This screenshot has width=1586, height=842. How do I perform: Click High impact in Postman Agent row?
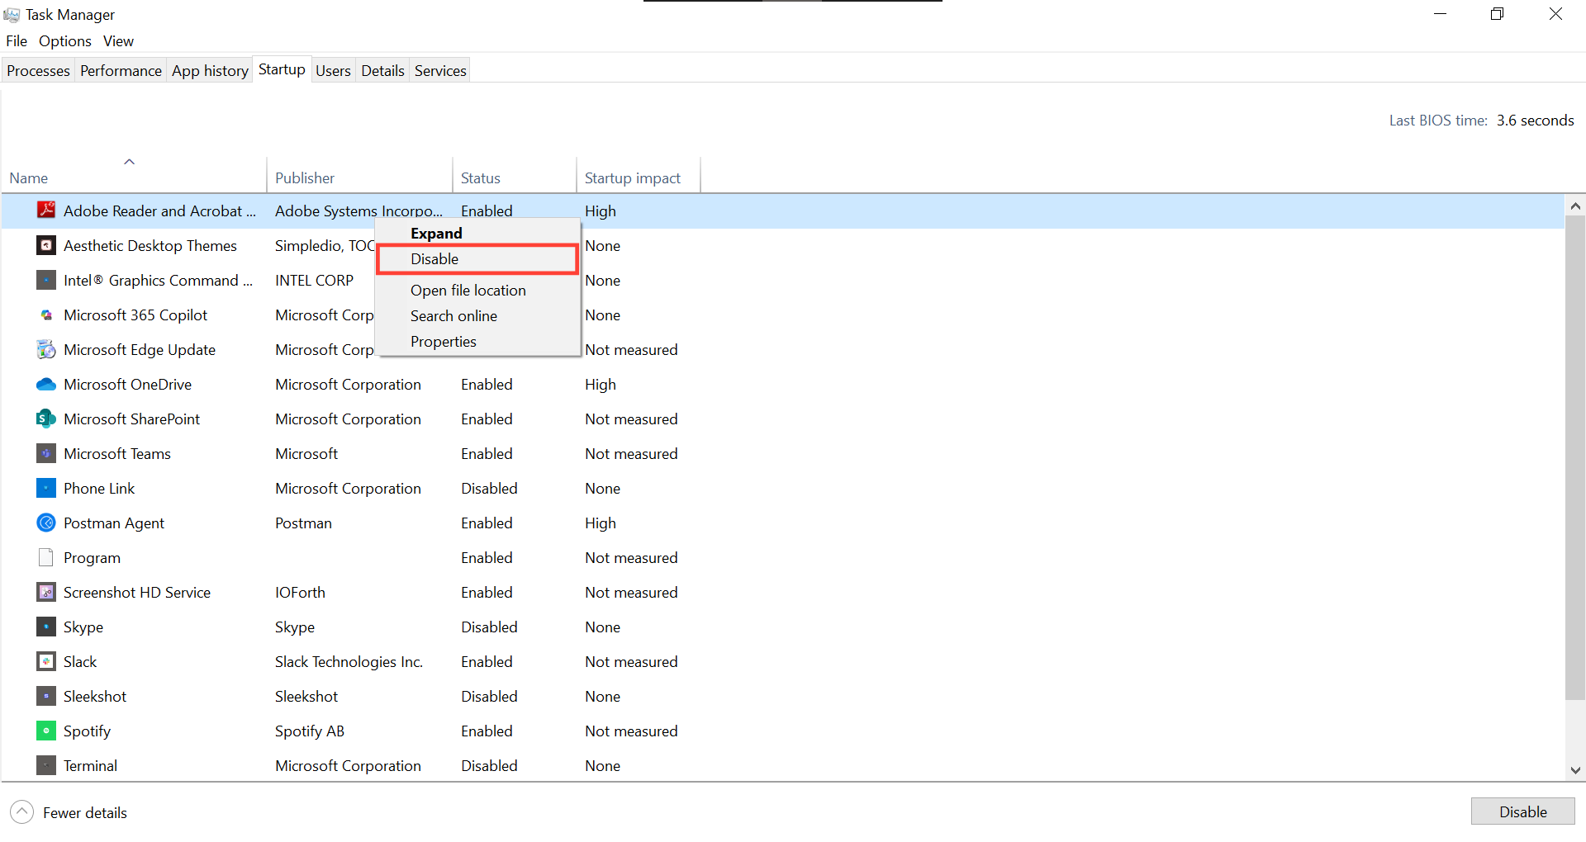point(601,523)
